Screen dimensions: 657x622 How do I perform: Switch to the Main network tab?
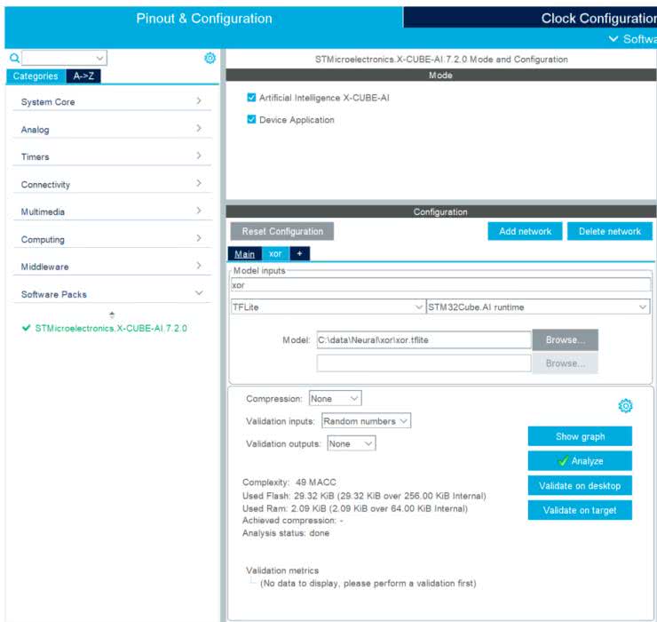coord(244,253)
